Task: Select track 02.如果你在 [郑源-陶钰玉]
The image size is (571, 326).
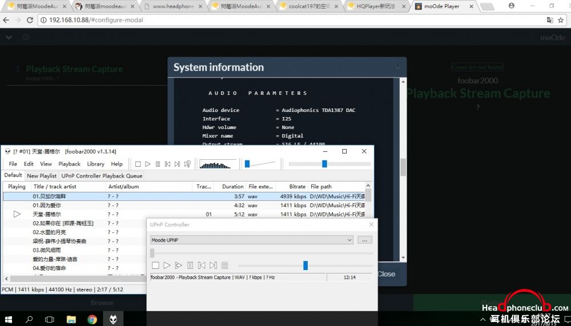Action: point(63,223)
